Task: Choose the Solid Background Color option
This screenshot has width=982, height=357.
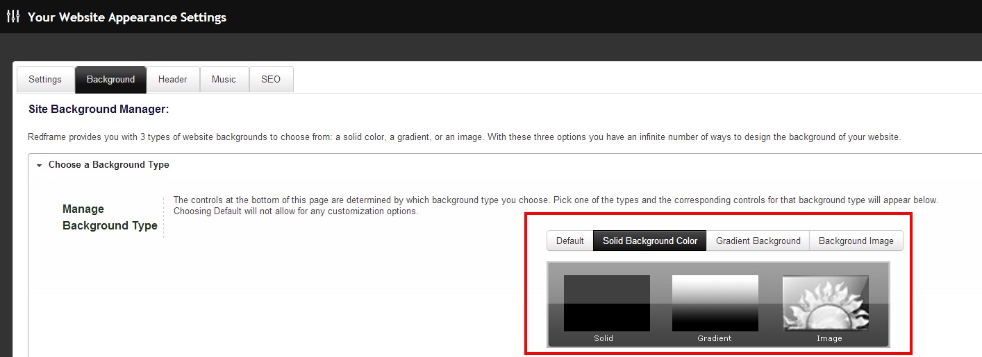Action: click(x=649, y=241)
